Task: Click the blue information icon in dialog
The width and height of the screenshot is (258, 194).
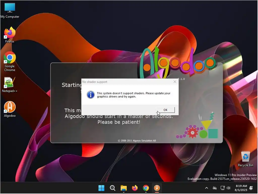Action: tap(90, 95)
